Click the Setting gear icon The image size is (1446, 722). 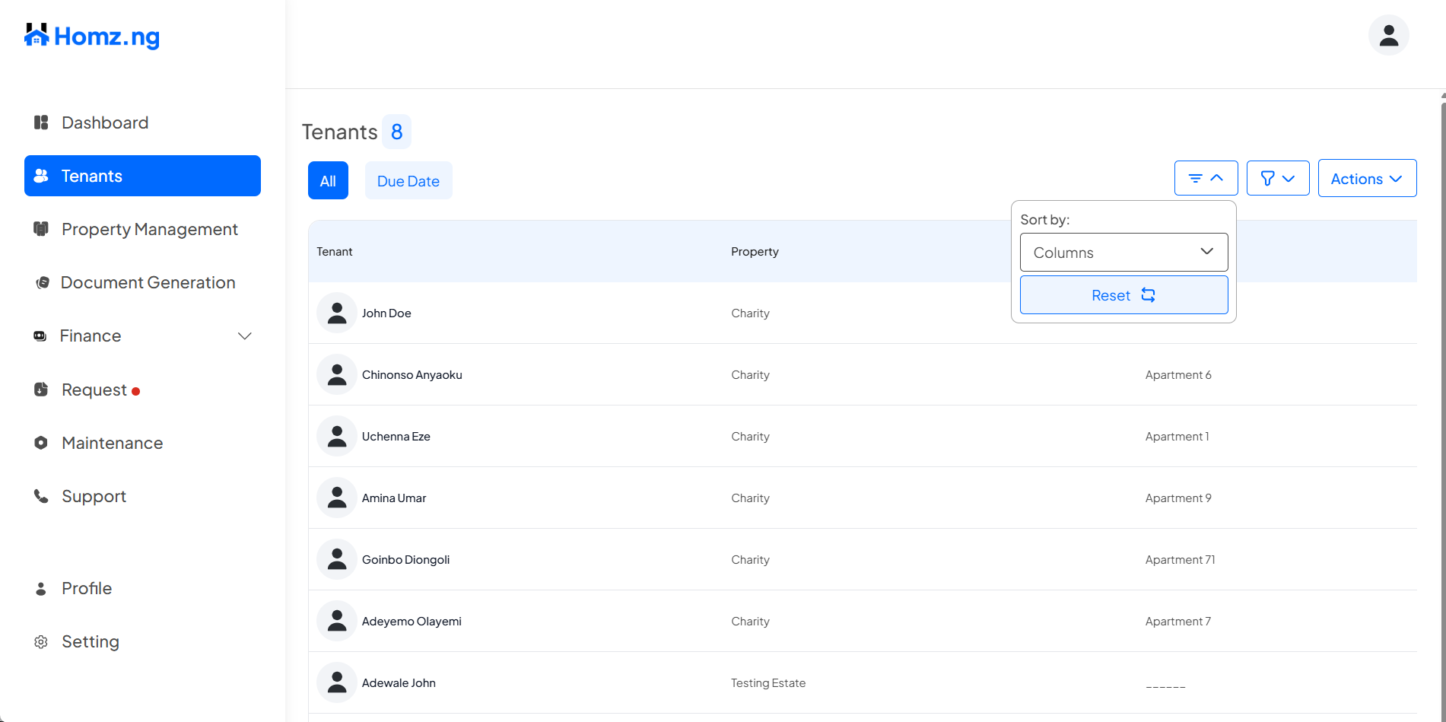tap(41, 642)
